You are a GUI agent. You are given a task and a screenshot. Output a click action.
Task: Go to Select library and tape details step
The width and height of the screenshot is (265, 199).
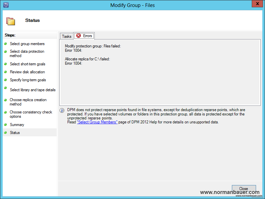32,90
